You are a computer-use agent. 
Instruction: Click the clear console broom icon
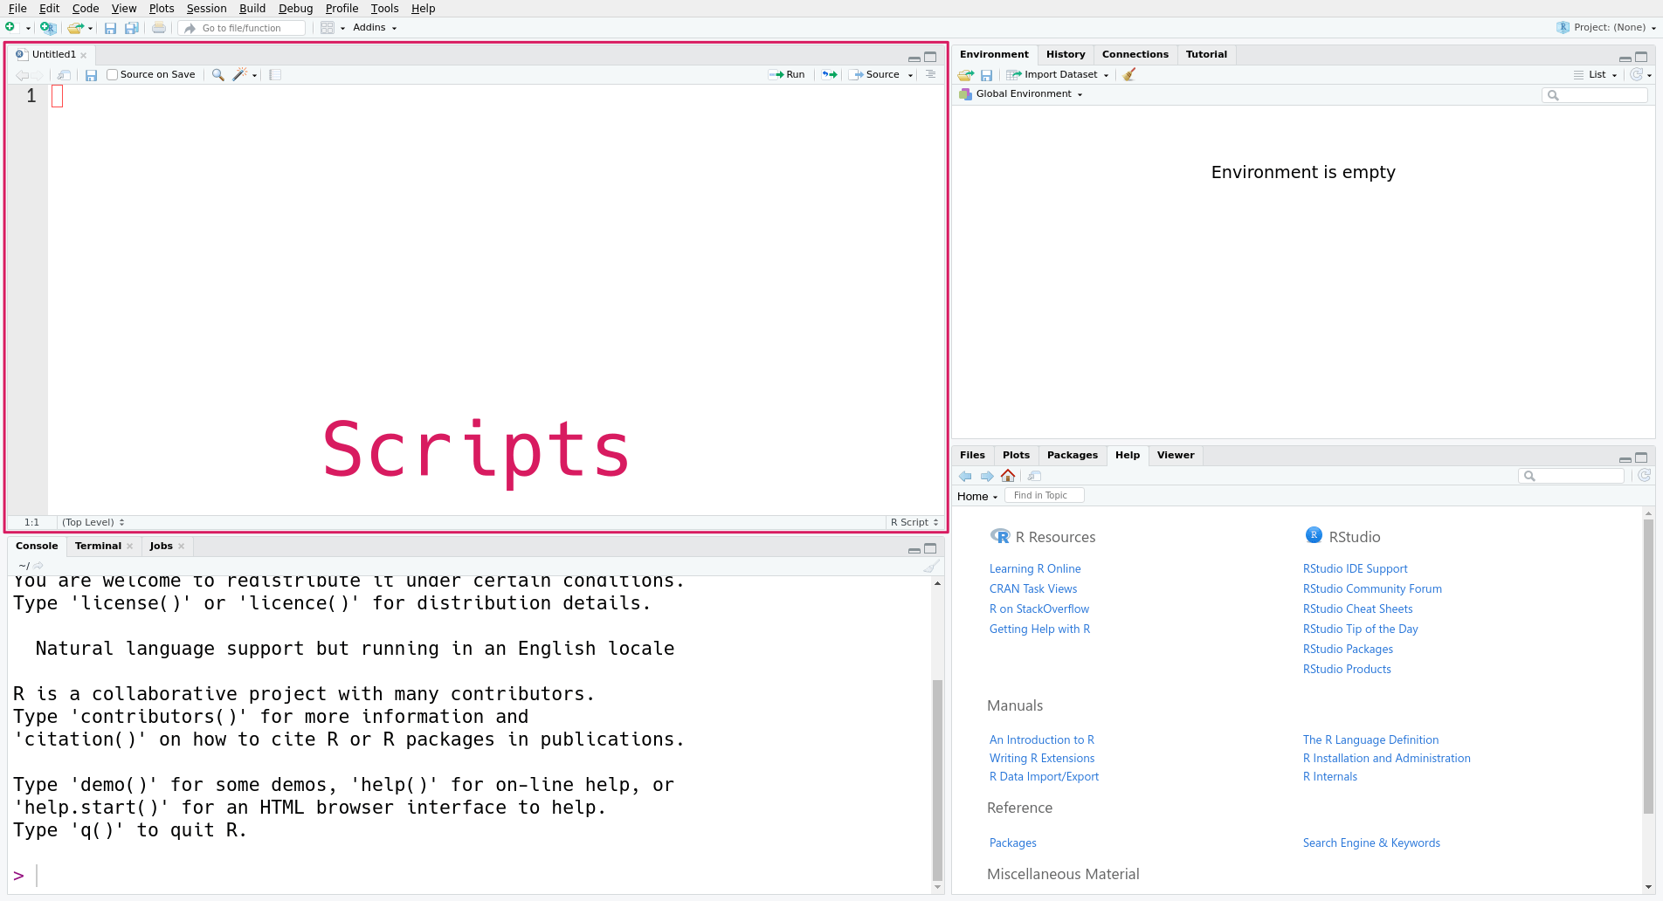tap(931, 566)
